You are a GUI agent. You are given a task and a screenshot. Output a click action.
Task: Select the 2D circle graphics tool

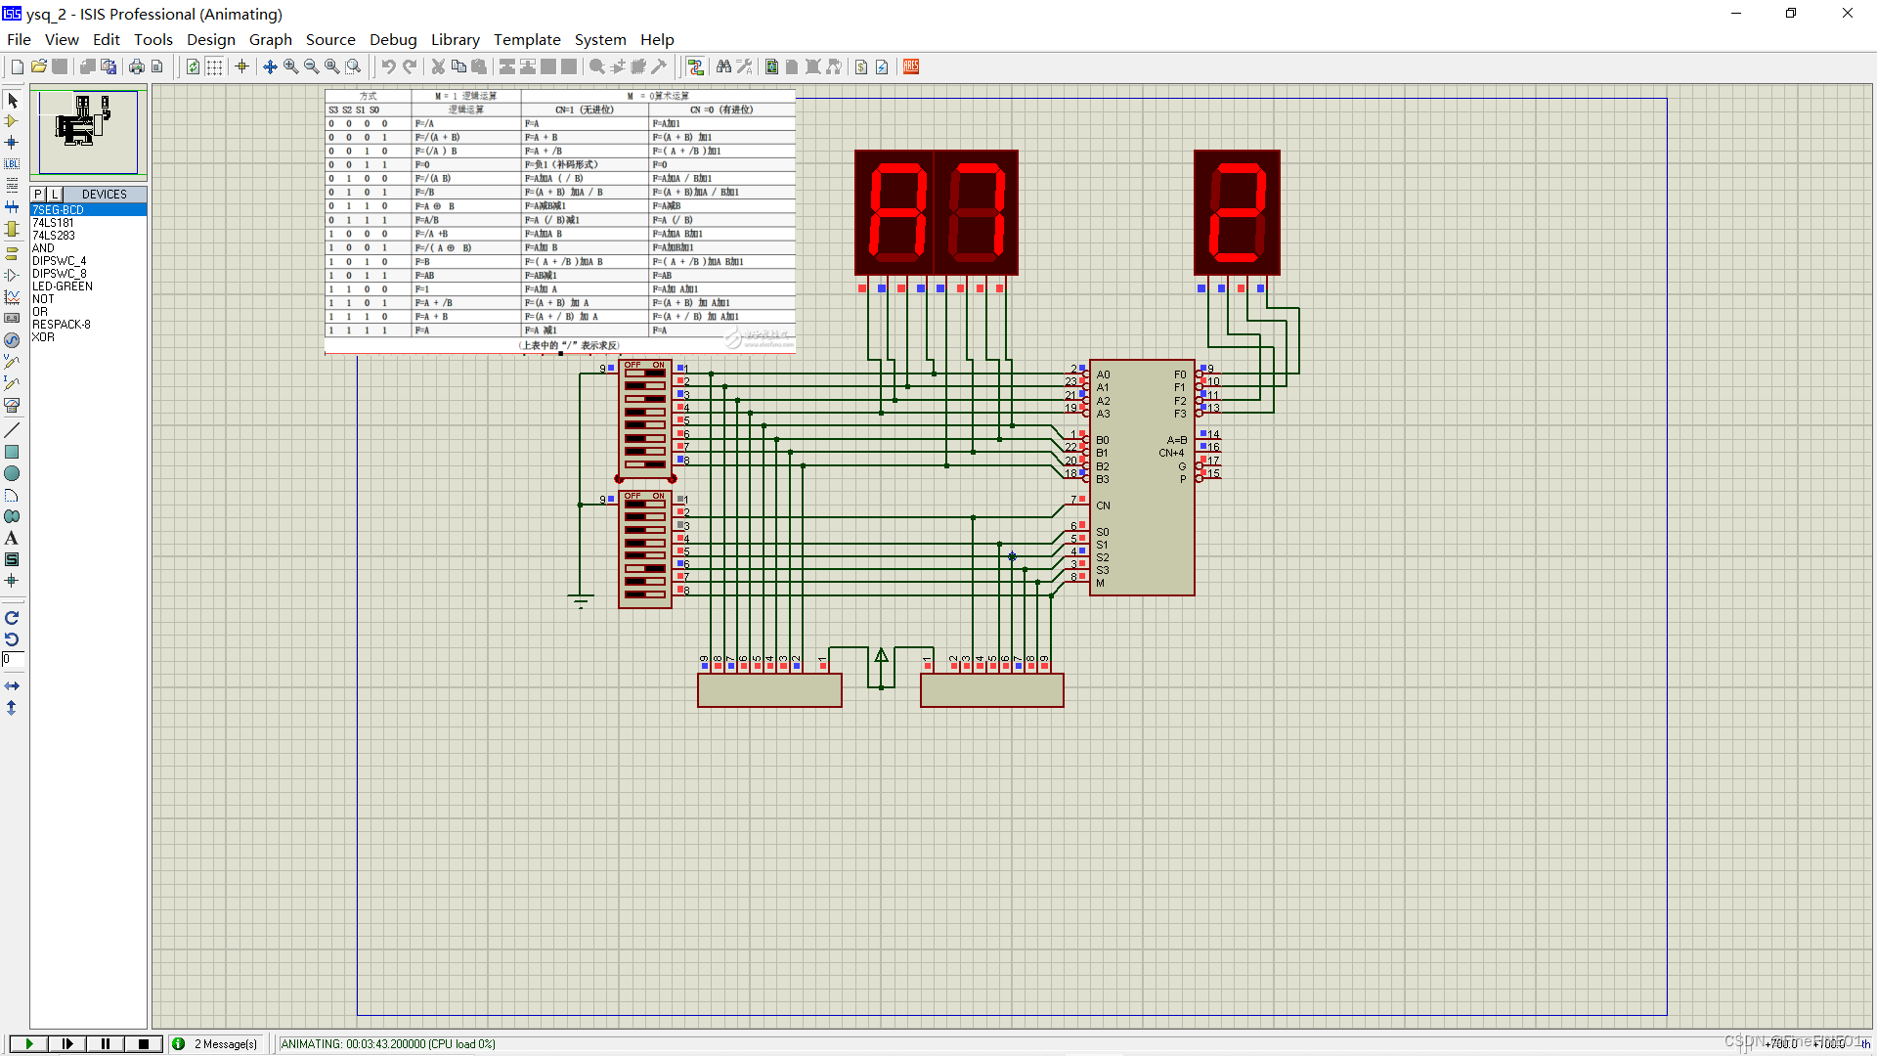(x=12, y=473)
